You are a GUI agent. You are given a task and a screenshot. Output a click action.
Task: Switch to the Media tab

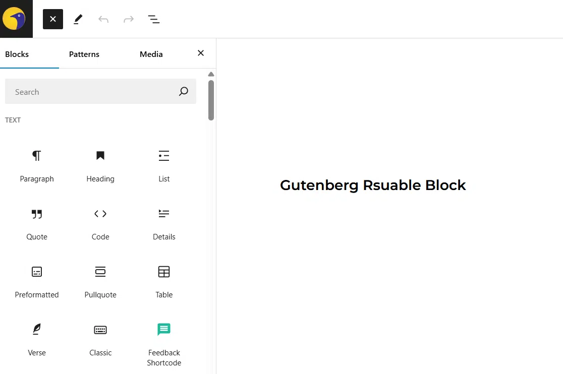(151, 54)
